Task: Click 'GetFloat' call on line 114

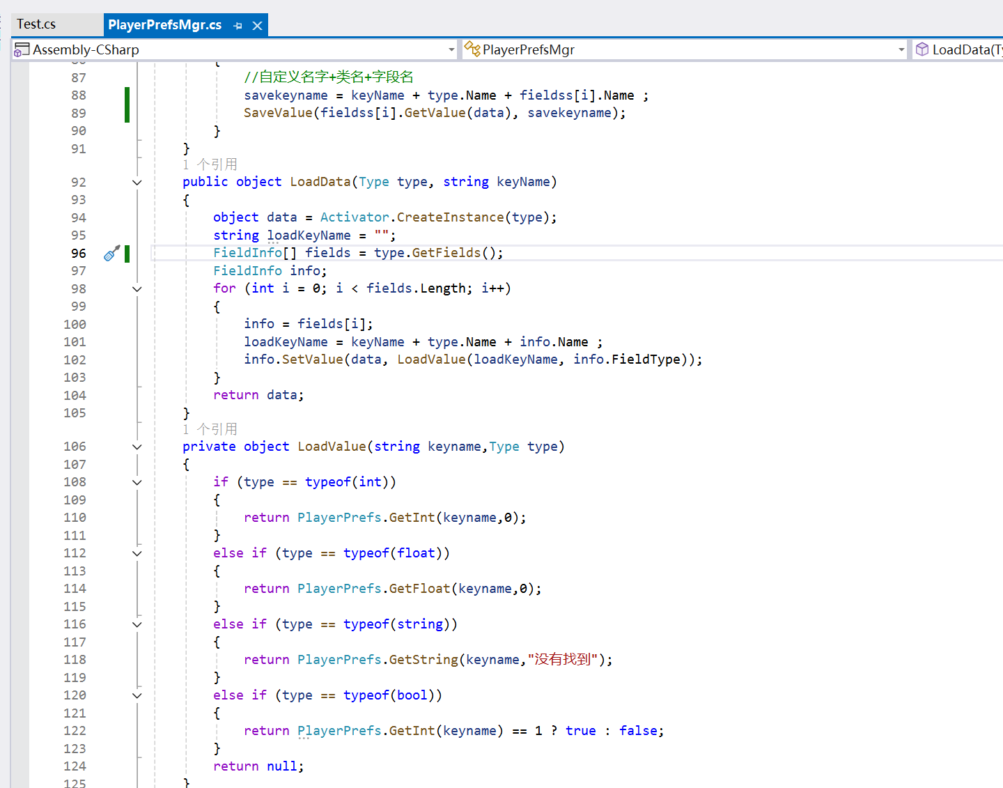Action: pyautogui.click(x=420, y=589)
